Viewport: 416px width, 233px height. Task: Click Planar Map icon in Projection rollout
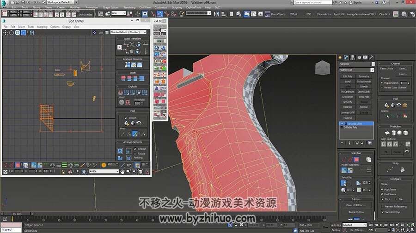(387, 133)
